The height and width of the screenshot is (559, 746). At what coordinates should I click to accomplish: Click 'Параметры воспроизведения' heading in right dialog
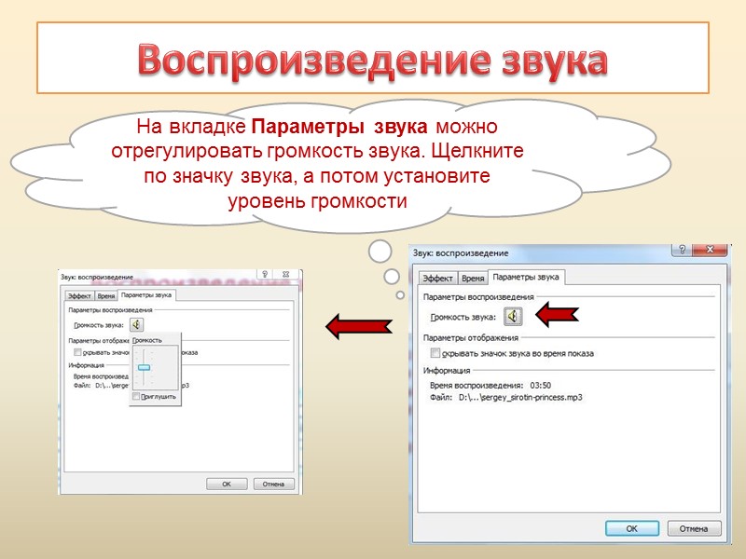coord(478,296)
